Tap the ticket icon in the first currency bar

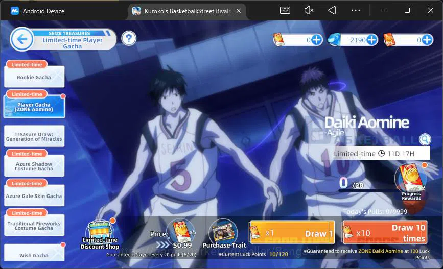click(278, 39)
